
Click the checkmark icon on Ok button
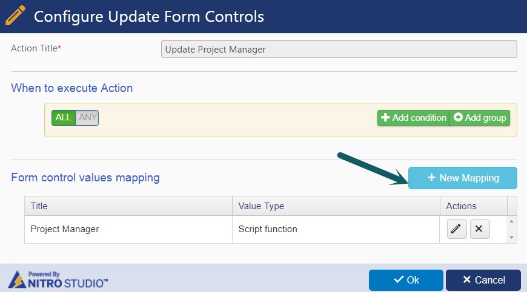tap(399, 279)
